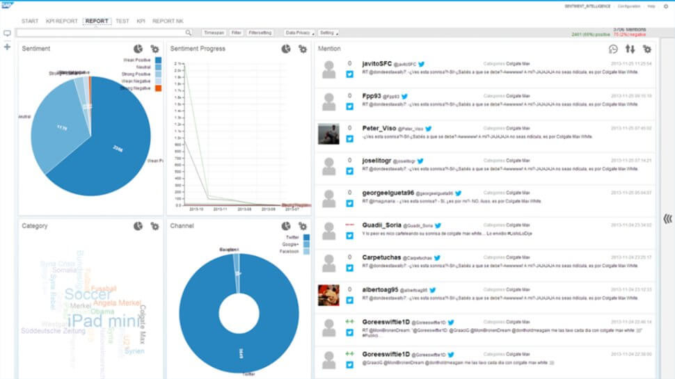Open the Data Privacy dropdown
The width and height of the screenshot is (675, 379).
click(299, 33)
